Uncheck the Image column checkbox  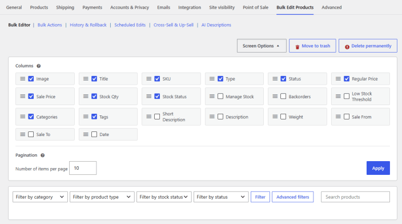coord(31,79)
